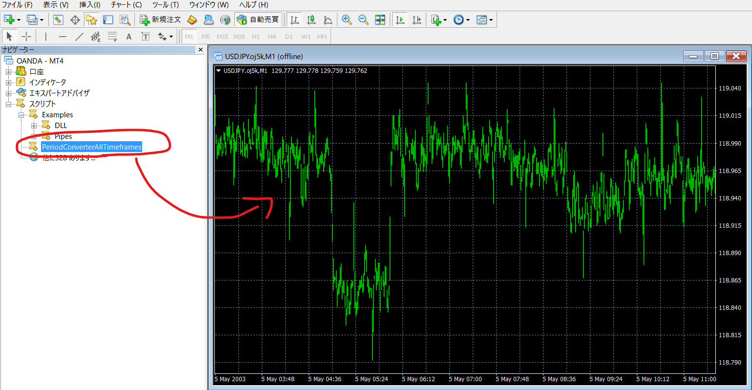Select PeriodConverterAllTimeframes script
752x390 pixels.
[x=91, y=147]
